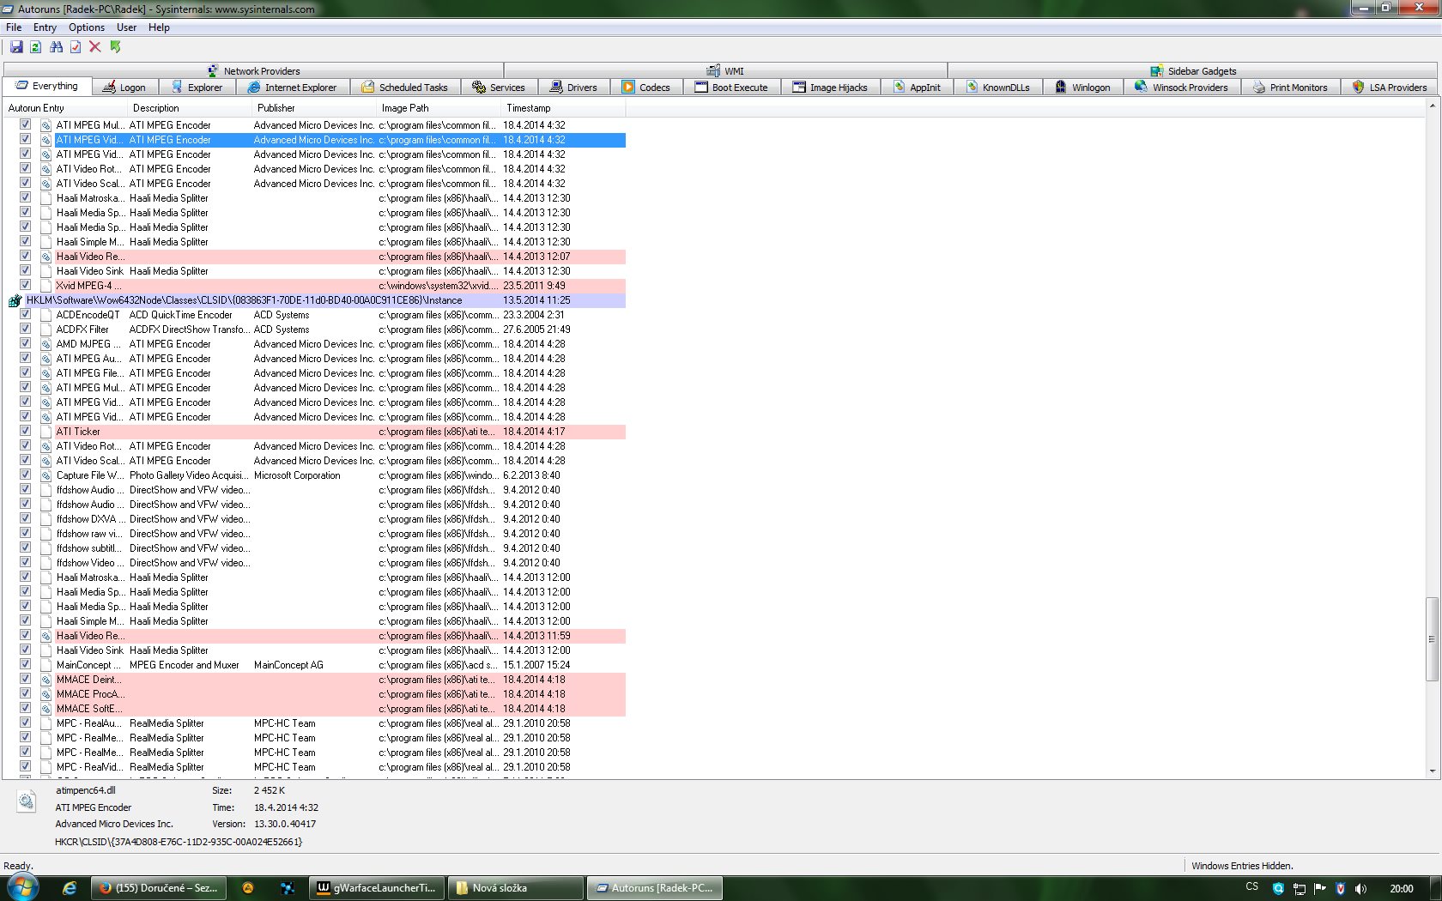Click the file icon of ATI Ticker entry
The width and height of the screenshot is (1442, 901).
click(x=46, y=432)
